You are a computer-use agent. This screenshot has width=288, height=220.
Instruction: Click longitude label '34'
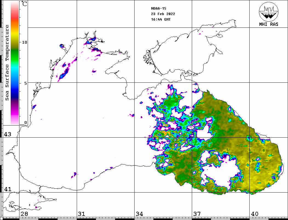click(x=139, y=214)
